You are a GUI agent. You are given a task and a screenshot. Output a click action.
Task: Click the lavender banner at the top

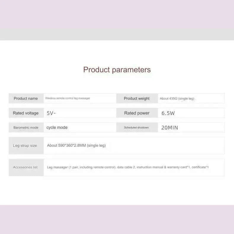tap(117, 14)
